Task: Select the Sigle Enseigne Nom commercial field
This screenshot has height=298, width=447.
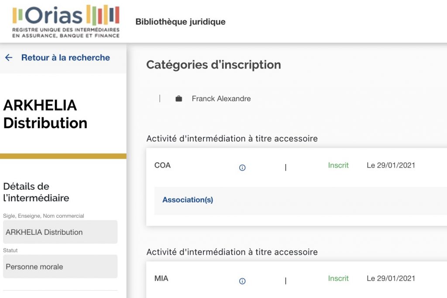Action: pos(60,232)
